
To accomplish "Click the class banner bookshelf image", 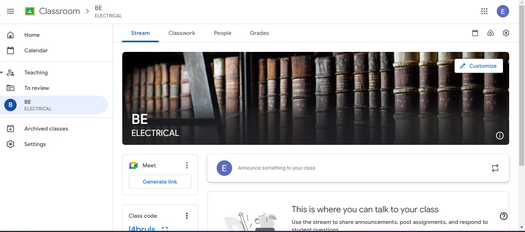I will (315, 98).
